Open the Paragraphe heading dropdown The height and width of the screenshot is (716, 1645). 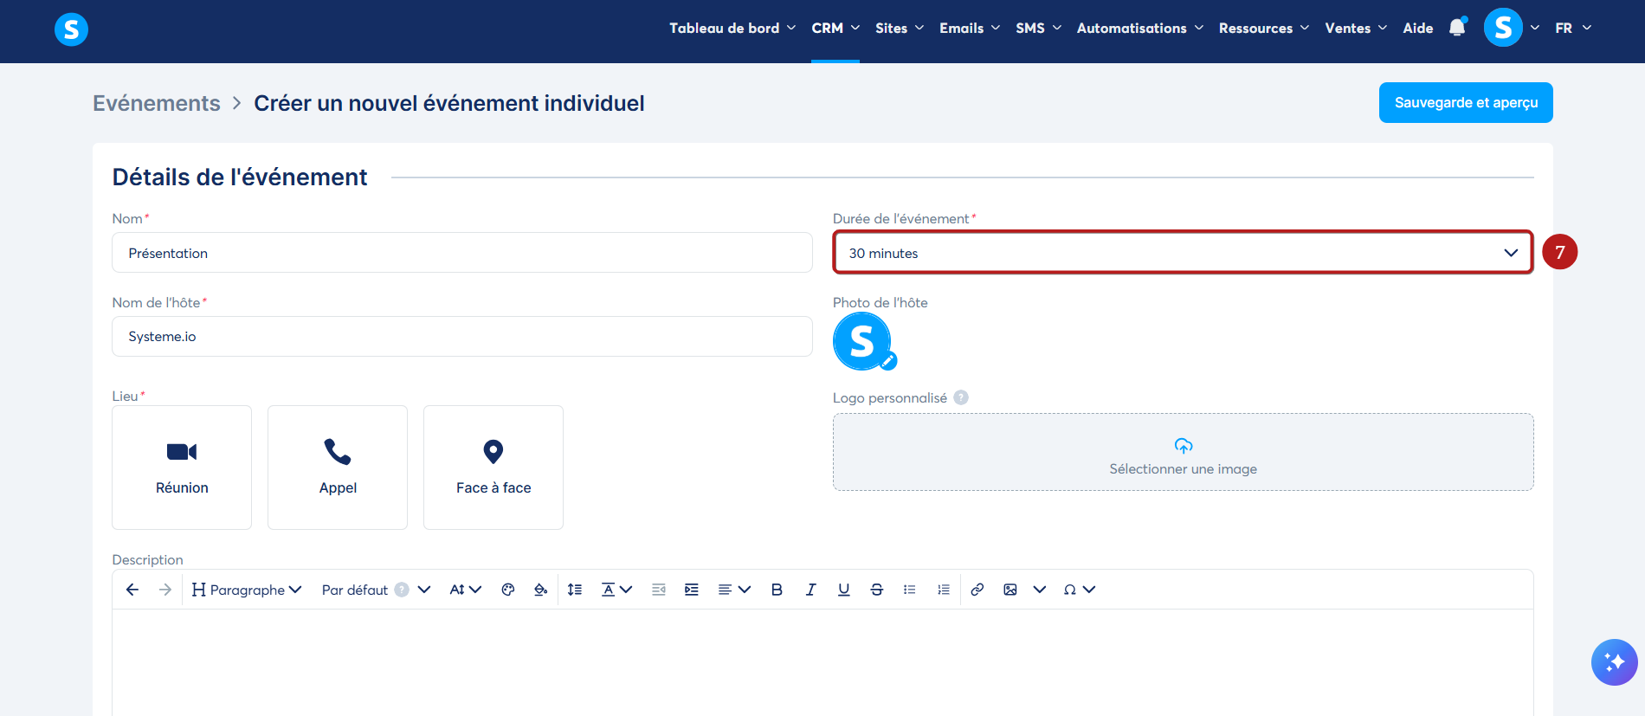point(247,590)
